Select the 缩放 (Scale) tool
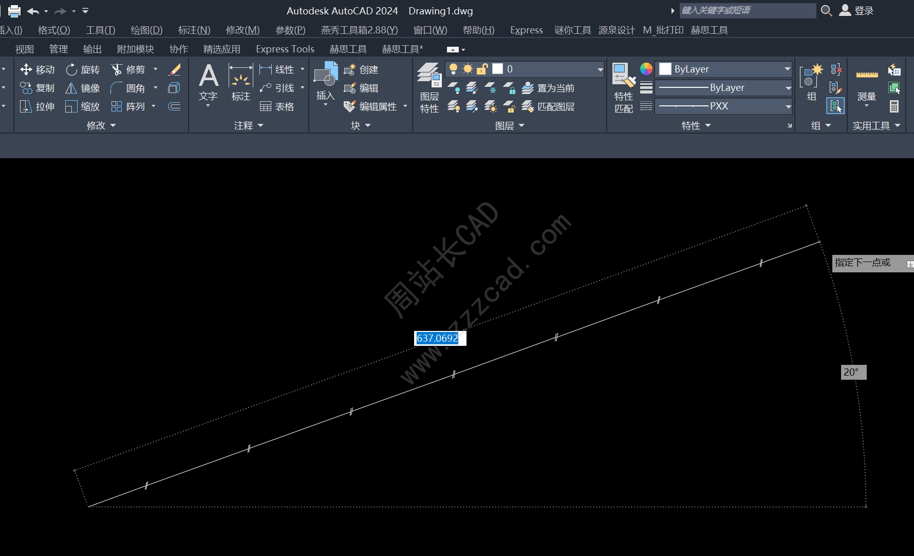914x556 pixels. coord(83,106)
